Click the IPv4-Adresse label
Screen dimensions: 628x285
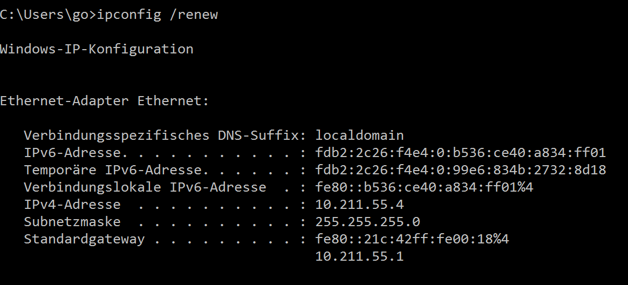(x=72, y=205)
